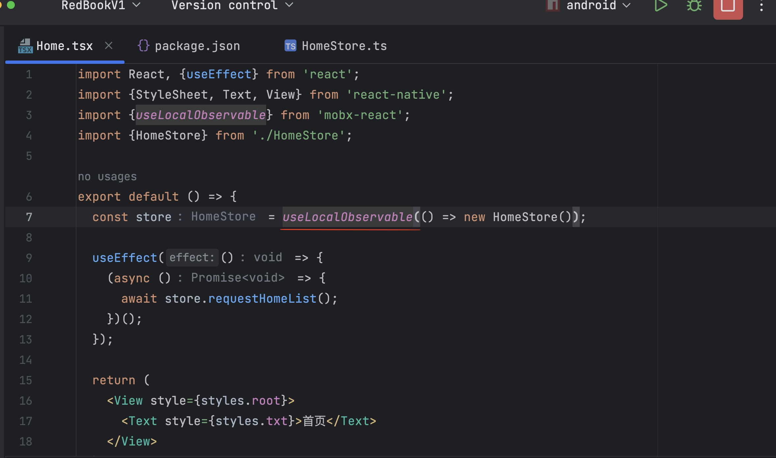
Task: Click the underlined useLocalObservable call on line 7
Action: 347,217
